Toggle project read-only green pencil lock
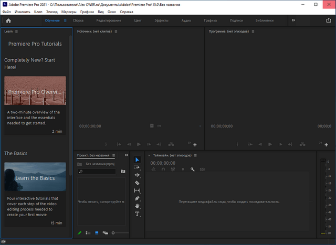Screen dimensions: 336x245 click(x=80, y=232)
